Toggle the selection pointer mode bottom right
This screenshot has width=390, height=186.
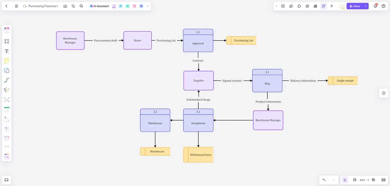coord(345,180)
